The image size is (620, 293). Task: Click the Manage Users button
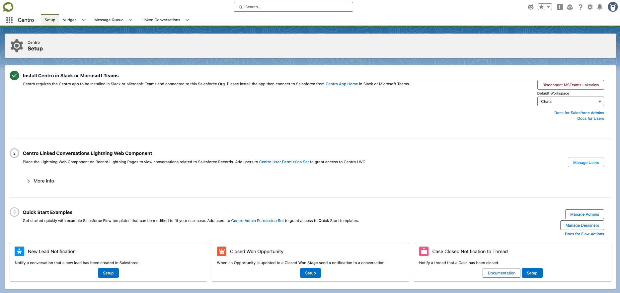(586, 163)
